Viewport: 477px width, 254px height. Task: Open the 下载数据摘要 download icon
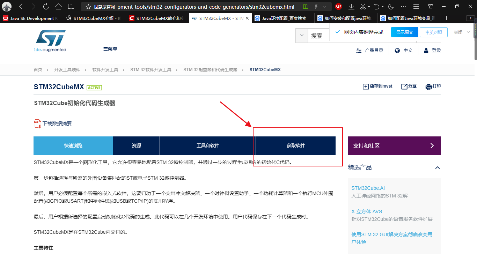[37, 123]
